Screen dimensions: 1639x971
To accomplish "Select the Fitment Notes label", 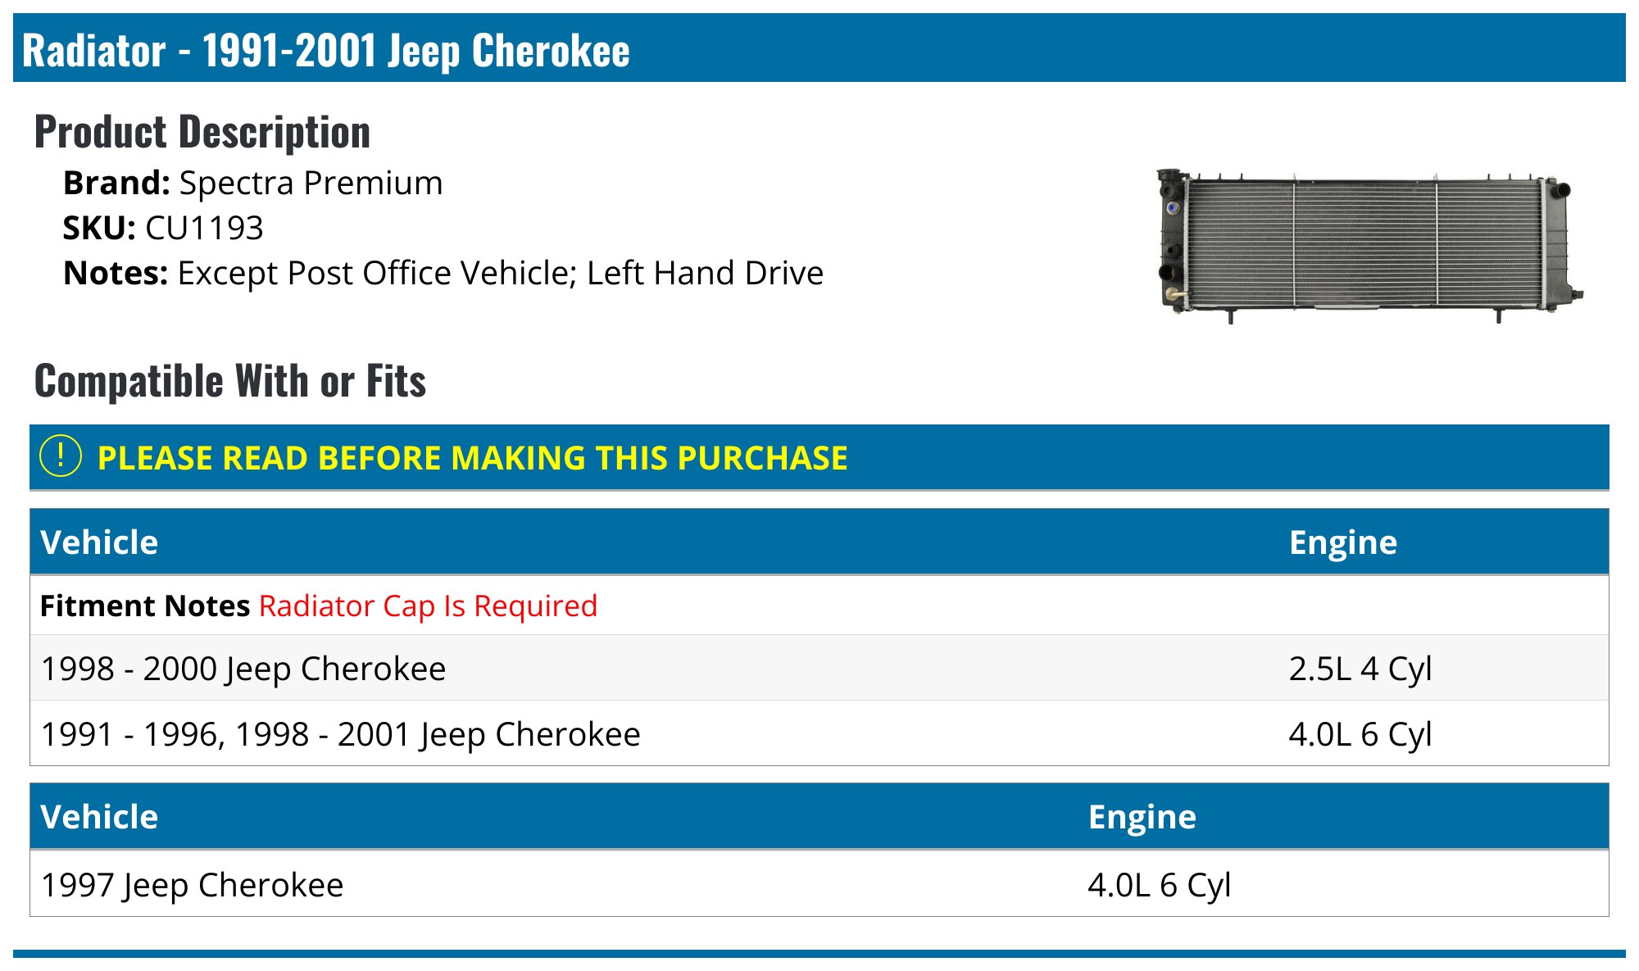I will coord(145,606).
